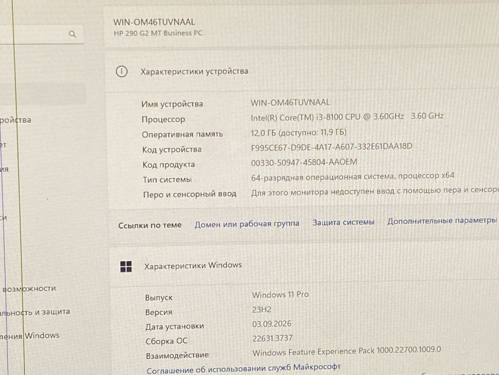The height and width of the screenshot is (375, 499).
Task: Click the Код устройства label
Action: click(x=172, y=149)
